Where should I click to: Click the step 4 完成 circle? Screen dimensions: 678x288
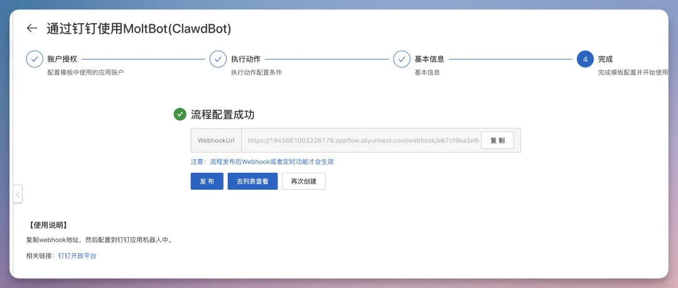(x=585, y=59)
